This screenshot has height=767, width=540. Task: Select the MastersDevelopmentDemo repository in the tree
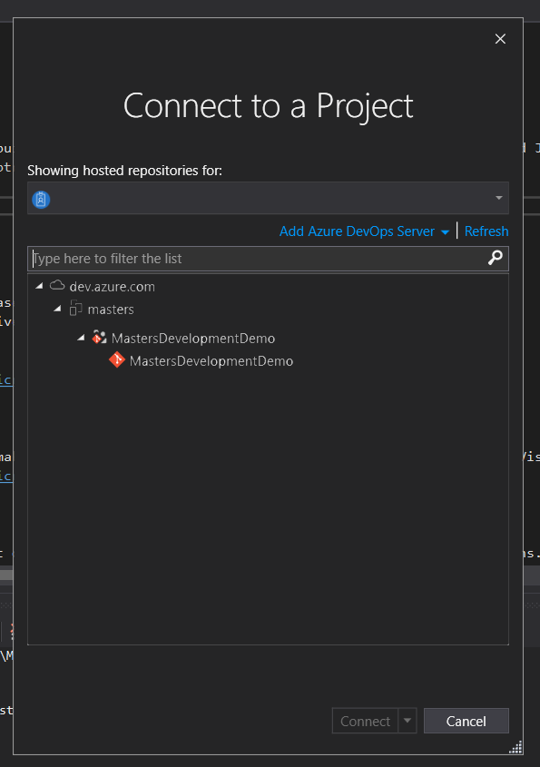click(x=211, y=360)
